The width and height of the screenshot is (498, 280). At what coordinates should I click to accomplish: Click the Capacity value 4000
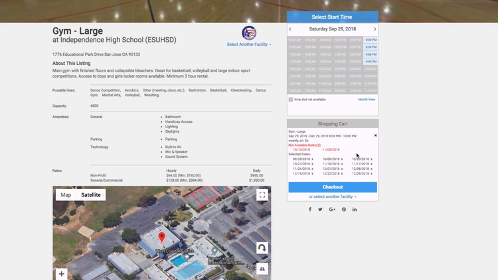94,106
